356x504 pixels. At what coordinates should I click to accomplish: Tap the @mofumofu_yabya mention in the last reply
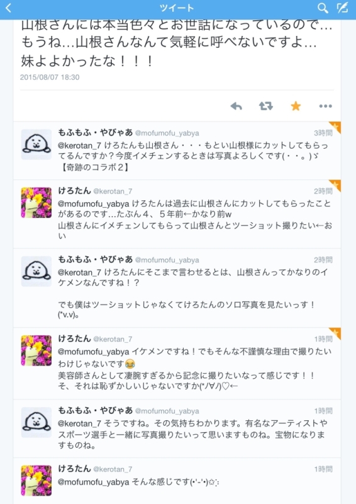[94, 482]
